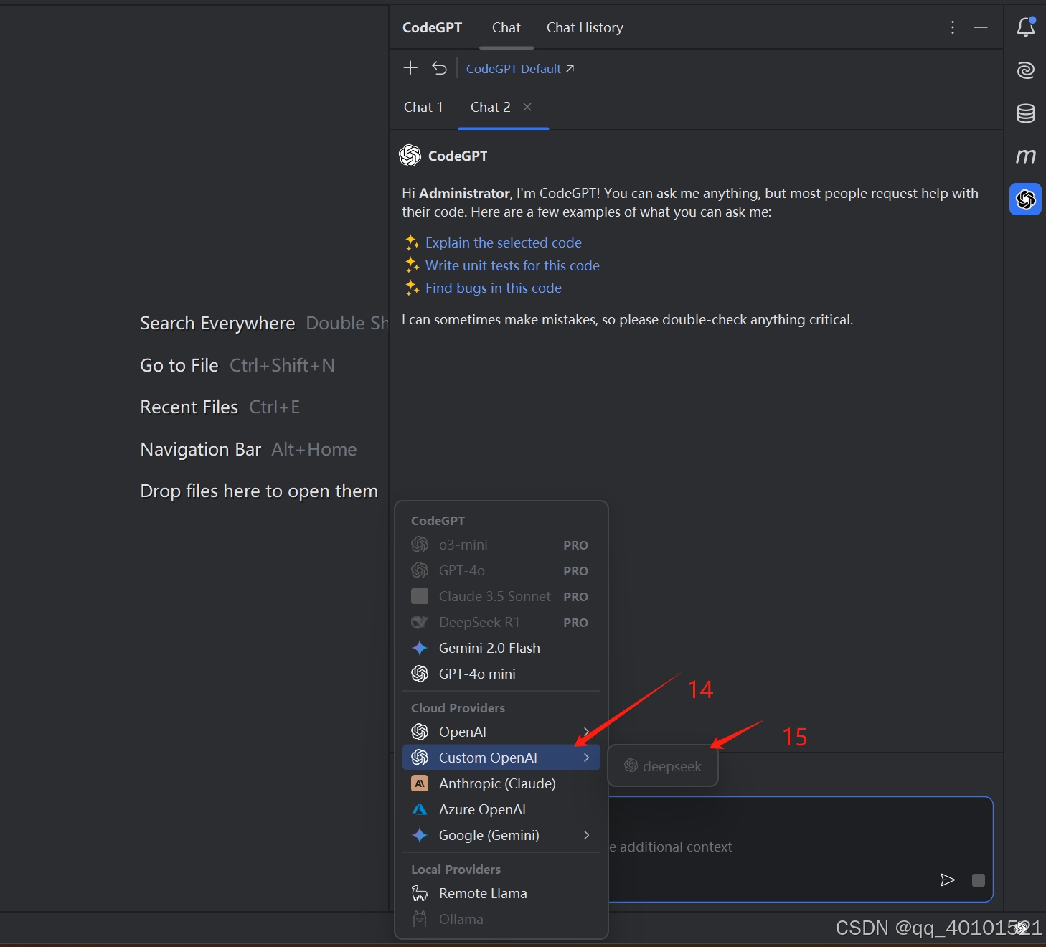The height and width of the screenshot is (947, 1046).
Task: Close the Chat 2 tab
Action: coord(527,107)
